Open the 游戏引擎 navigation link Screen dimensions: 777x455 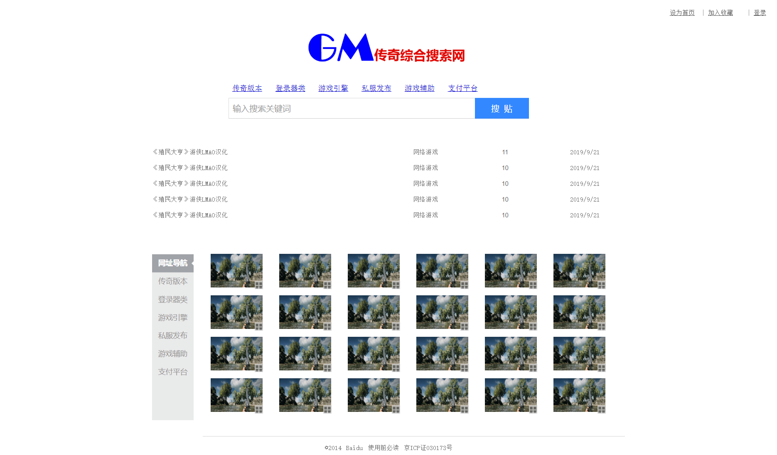click(x=333, y=88)
